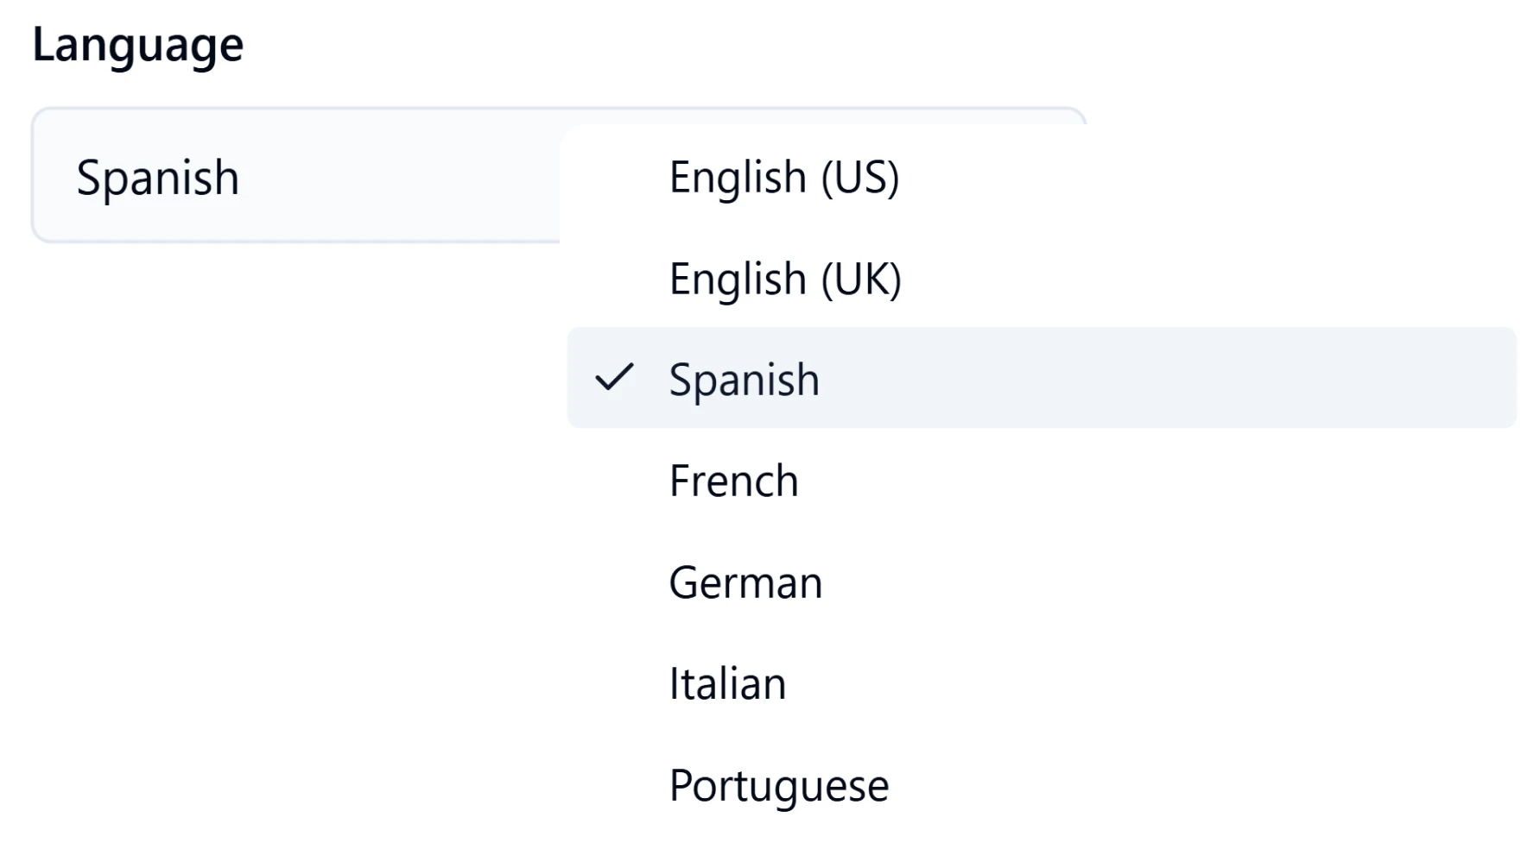Screen dimensions: 1521x849
Task: Select the currently checked Spanish entry
Action: 744,380
